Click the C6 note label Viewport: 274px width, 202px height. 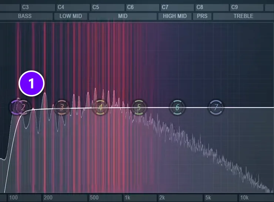[130, 7]
